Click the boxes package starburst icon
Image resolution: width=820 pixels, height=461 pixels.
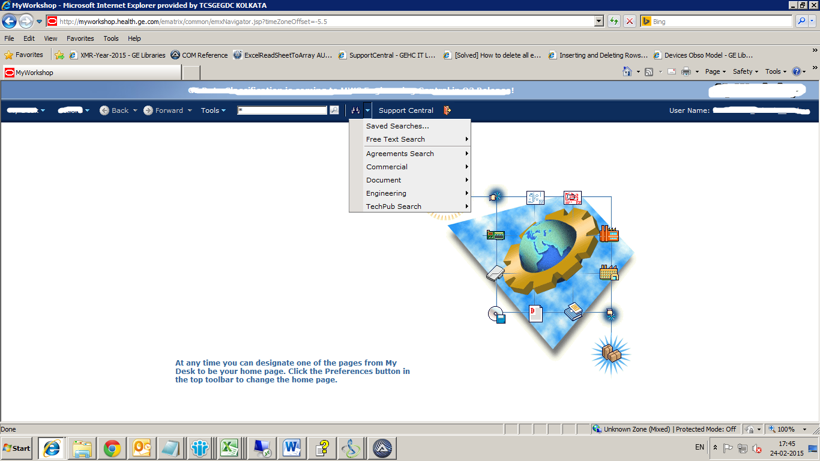(611, 355)
